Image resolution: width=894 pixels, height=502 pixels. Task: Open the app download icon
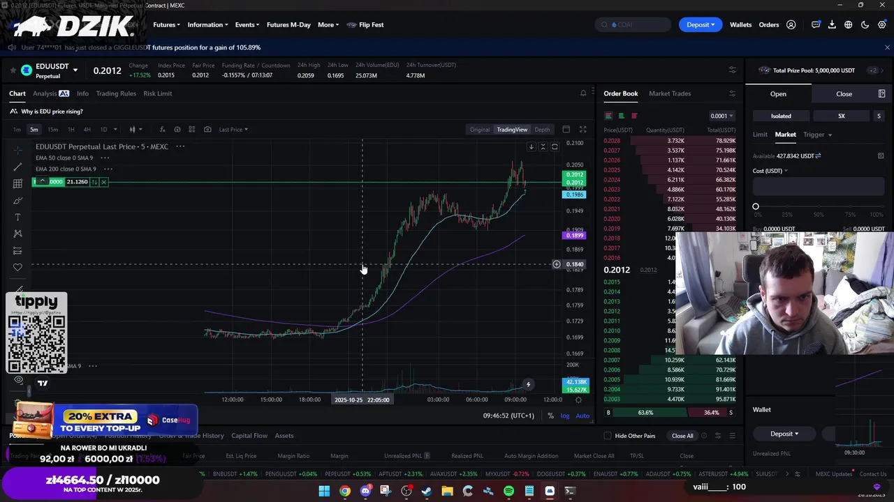pos(832,24)
